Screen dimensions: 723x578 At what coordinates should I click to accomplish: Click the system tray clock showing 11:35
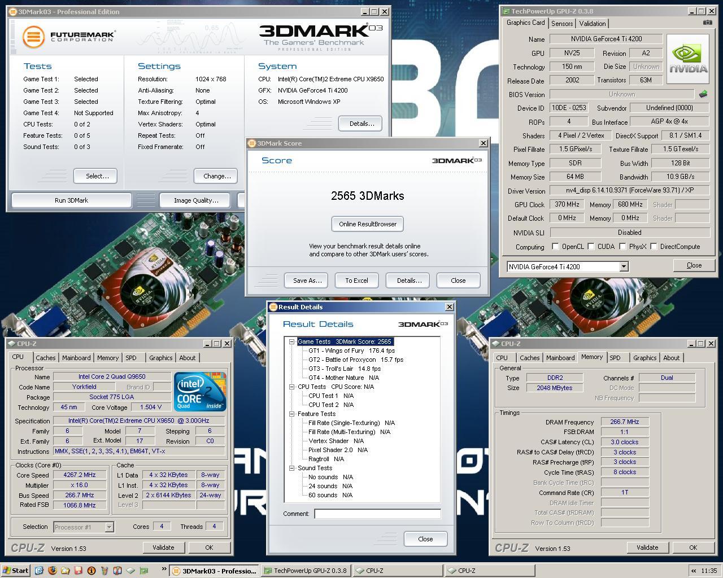point(708,571)
